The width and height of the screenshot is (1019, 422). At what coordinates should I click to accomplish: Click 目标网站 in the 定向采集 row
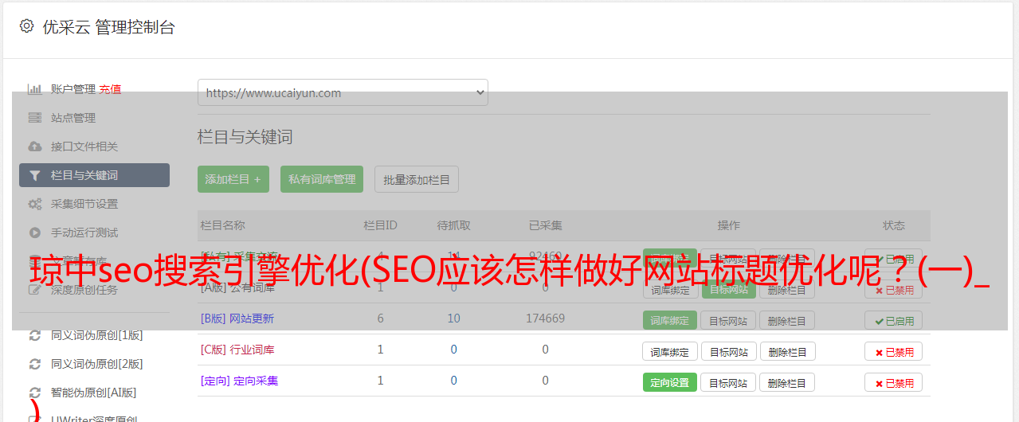coord(728,382)
